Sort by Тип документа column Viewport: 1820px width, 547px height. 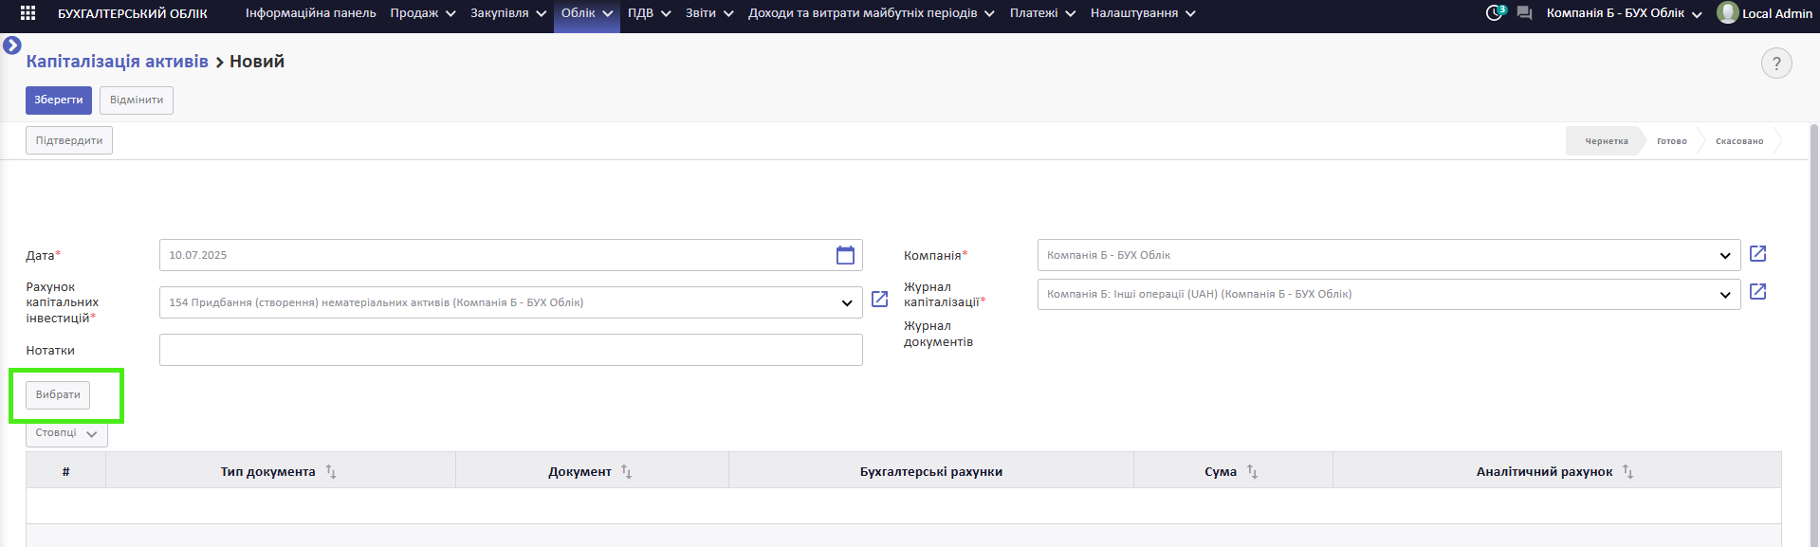point(331,471)
